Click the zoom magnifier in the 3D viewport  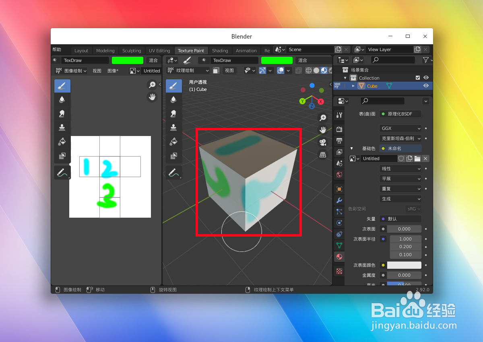pyautogui.click(x=323, y=117)
